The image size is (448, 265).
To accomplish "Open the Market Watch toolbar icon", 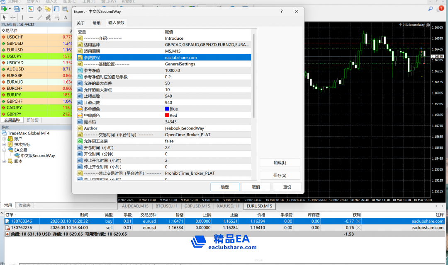I will coord(31,8).
